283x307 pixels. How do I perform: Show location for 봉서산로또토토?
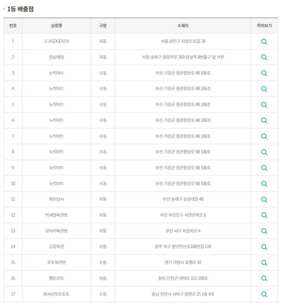click(264, 294)
